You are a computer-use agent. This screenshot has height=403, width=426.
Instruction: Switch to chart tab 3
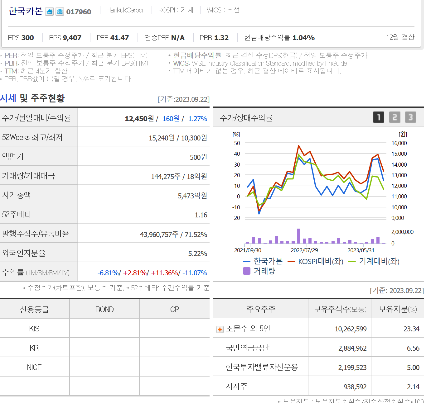(410, 117)
